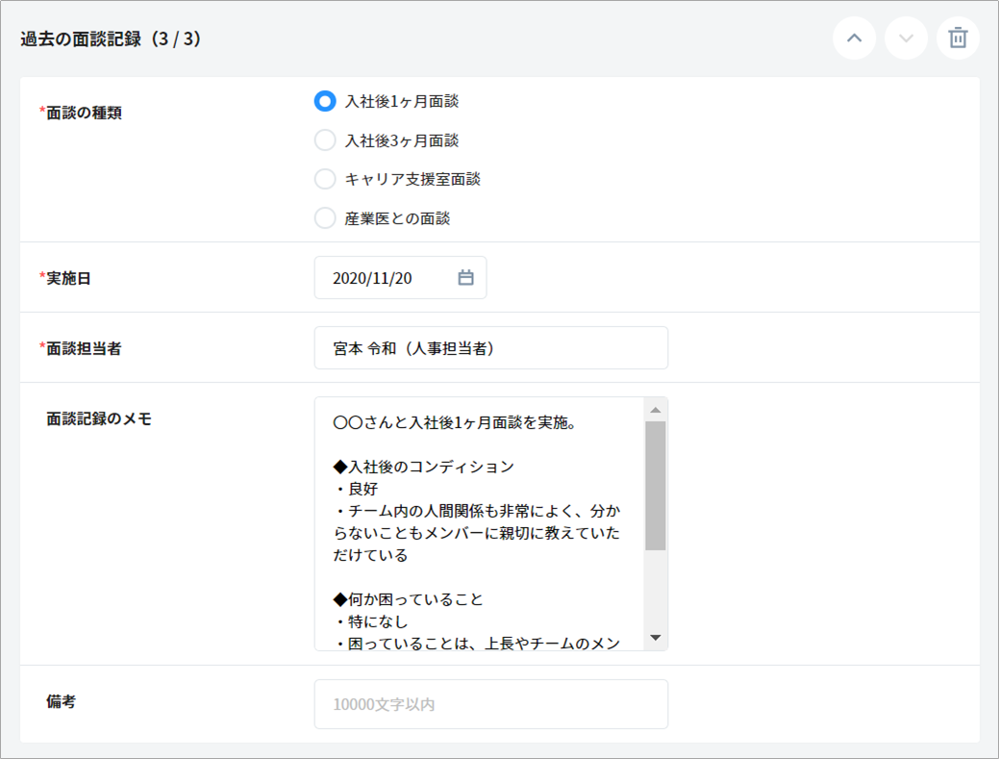Click the memo scrollbar up arrow
The height and width of the screenshot is (759, 999).
pyautogui.click(x=656, y=410)
